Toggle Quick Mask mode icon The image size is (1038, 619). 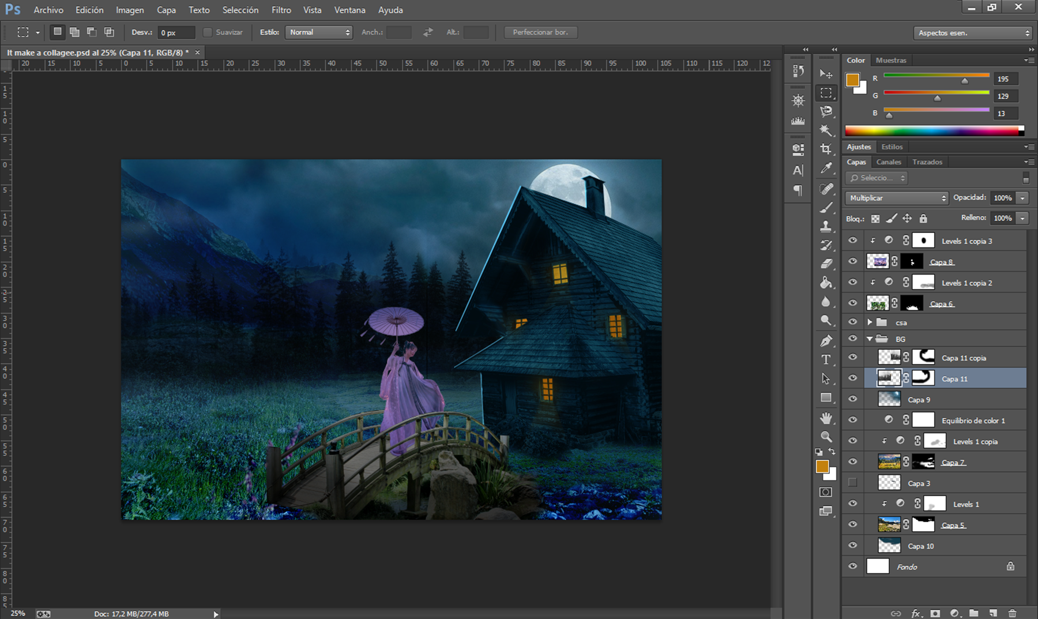826,492
